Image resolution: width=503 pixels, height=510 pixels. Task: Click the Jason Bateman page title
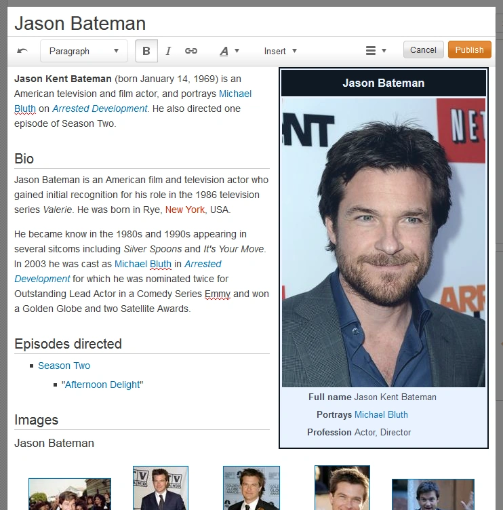pyautogui.click(x=80, y=23)
